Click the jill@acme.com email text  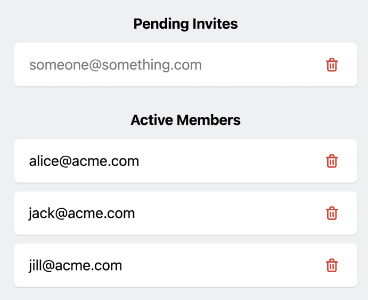[x=76, y=265]
